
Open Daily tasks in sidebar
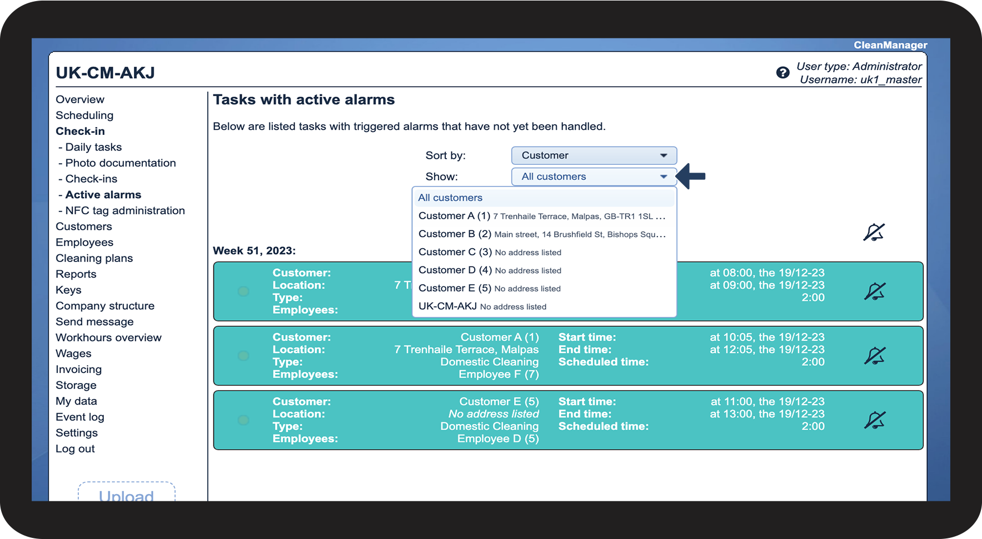93,147
